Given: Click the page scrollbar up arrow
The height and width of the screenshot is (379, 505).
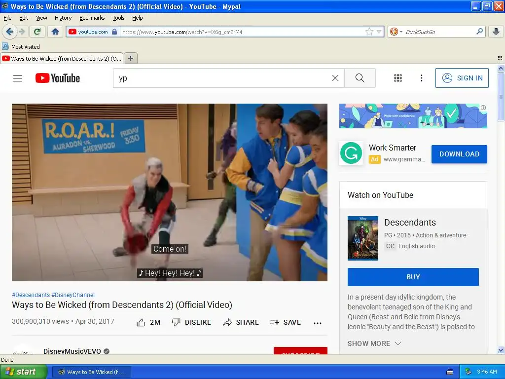Looking at the screenshot, I should tap(501, 68).
